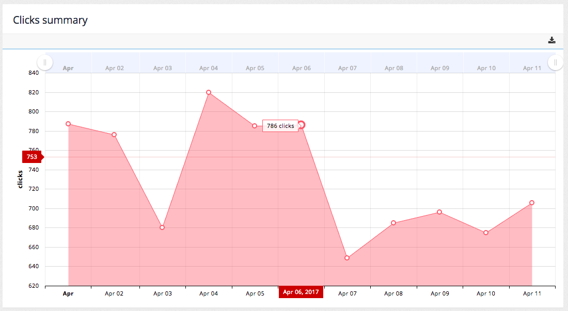The height and width of the screenshot is (311, 568).
Task: Select the Apr 03 data point
Action: pos(162,227)
